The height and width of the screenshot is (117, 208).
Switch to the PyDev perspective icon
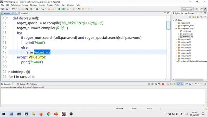205,9
